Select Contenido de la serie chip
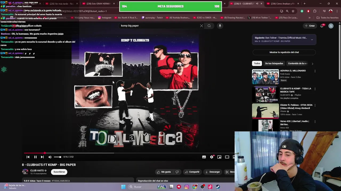The width and height of the screenshot is (341, 191). 298,63
